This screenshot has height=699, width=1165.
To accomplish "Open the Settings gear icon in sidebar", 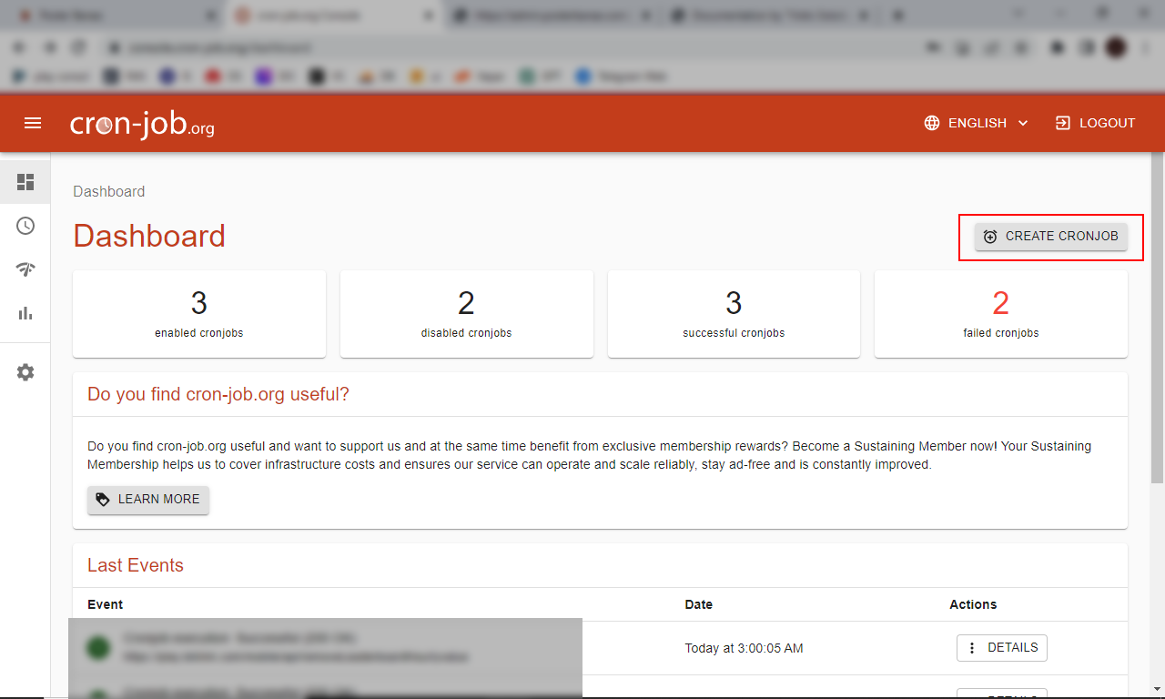I will (25, 372).
